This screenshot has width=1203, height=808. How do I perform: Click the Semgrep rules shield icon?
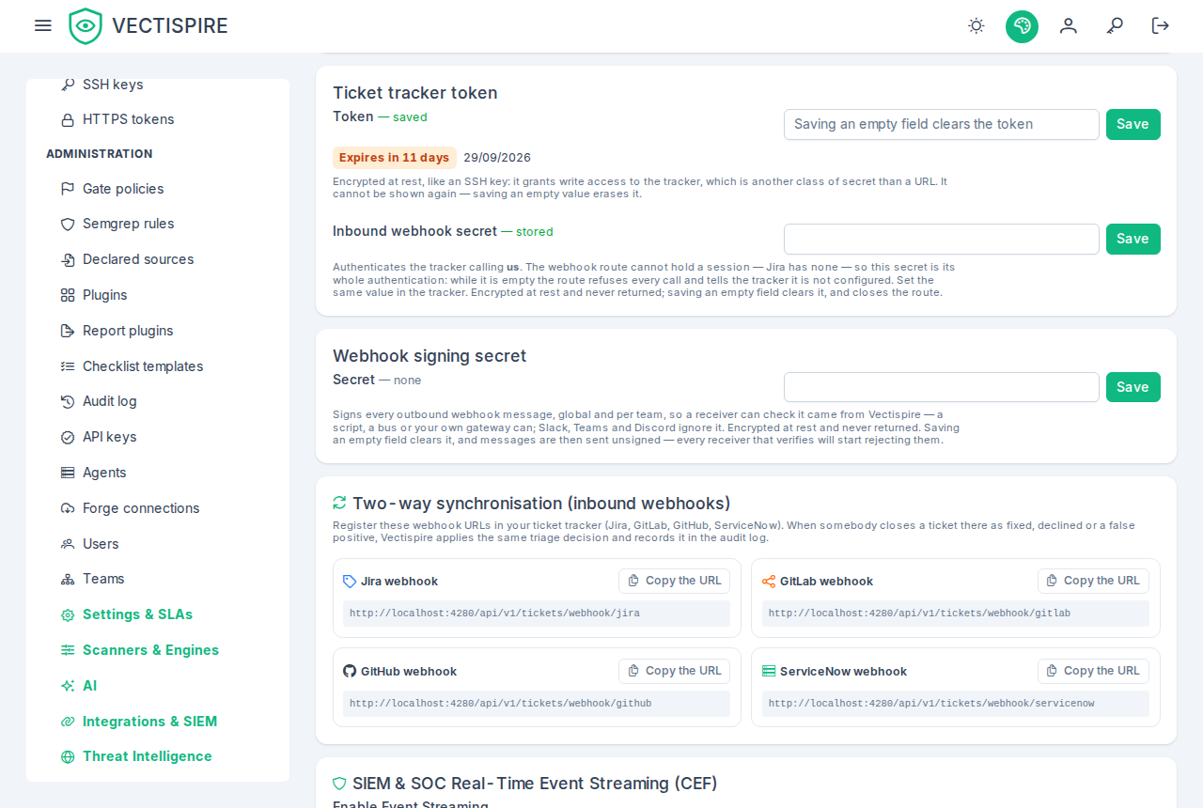(x=68, y=224)
